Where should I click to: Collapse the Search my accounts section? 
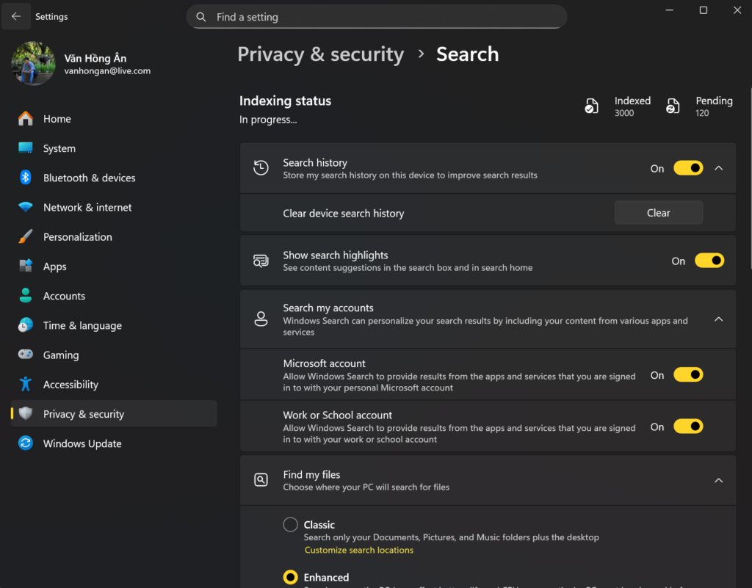(x=719, y=319)
